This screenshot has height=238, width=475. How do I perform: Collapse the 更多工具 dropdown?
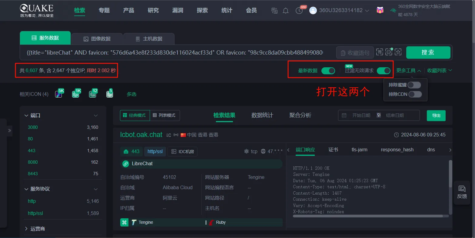(x=408, y=71)
